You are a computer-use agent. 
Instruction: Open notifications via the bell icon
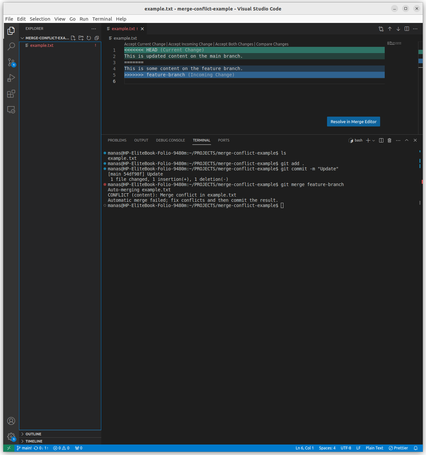pos(416,448)
